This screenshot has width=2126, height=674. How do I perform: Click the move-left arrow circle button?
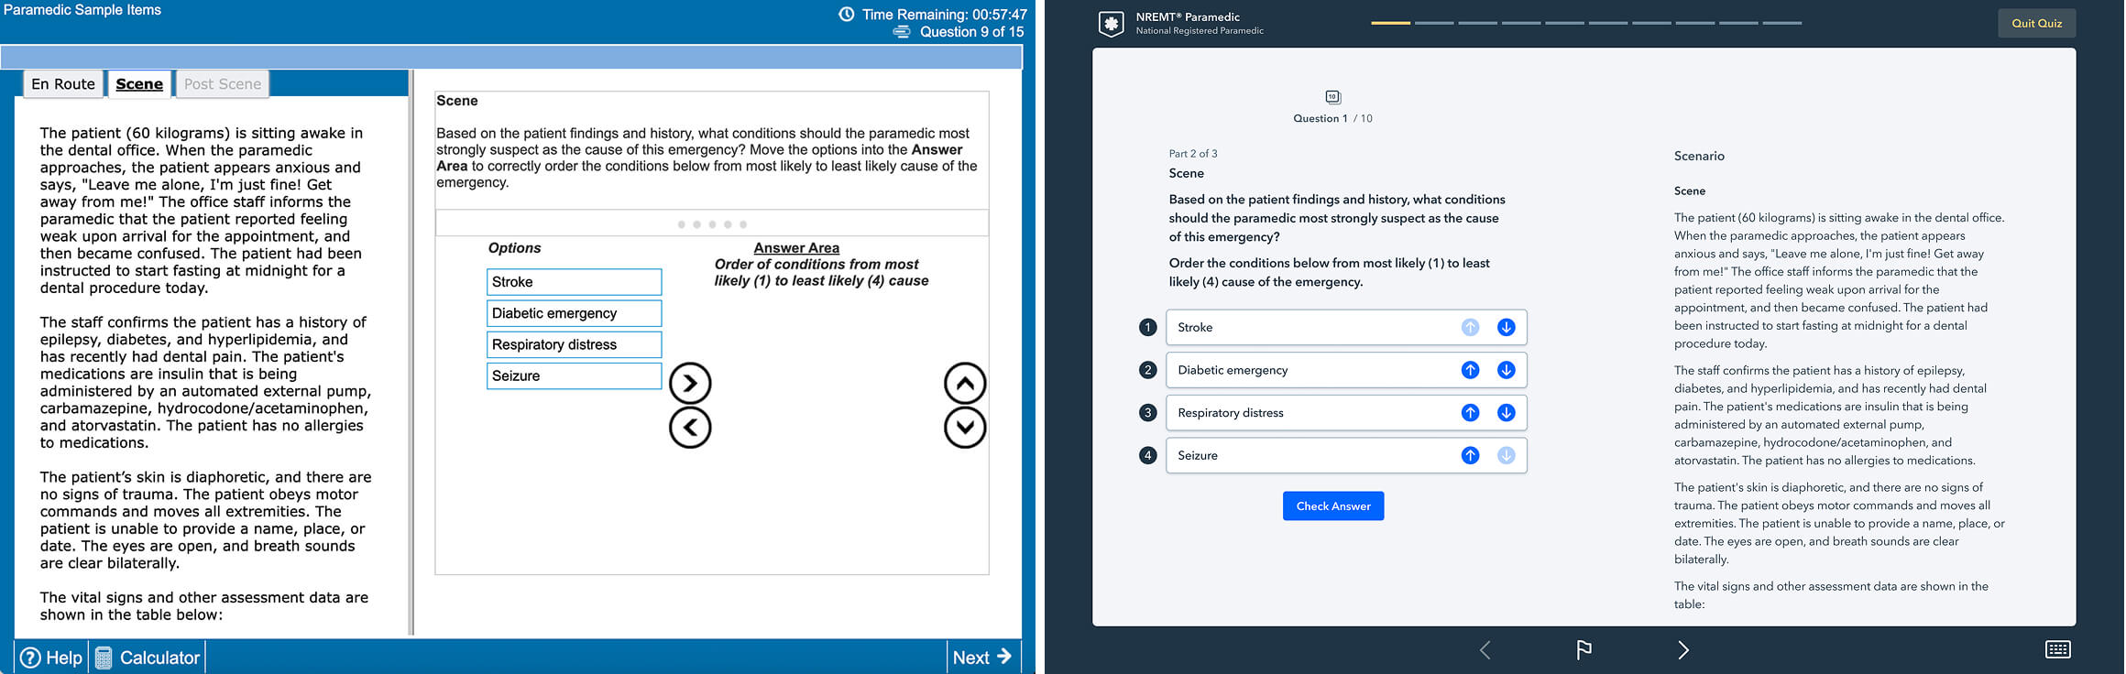click(x=690, y=428)
